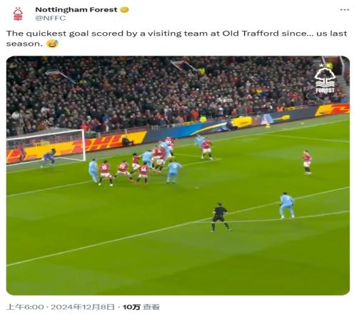The width and height of the screenshot is (357, 314).
Task: Click the light-blue player near center line
Action: point(287,206)
